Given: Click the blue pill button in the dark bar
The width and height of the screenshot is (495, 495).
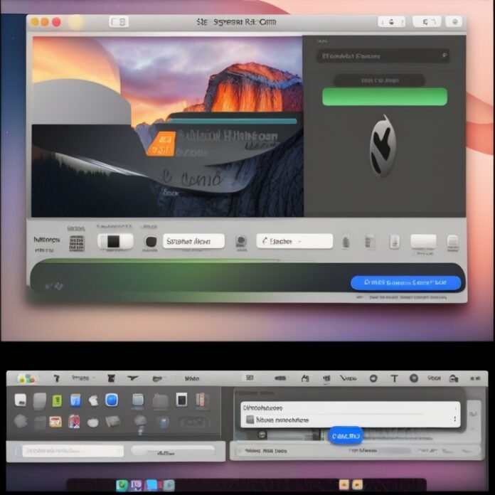Looking at the screenshot, I should point(405,282).
